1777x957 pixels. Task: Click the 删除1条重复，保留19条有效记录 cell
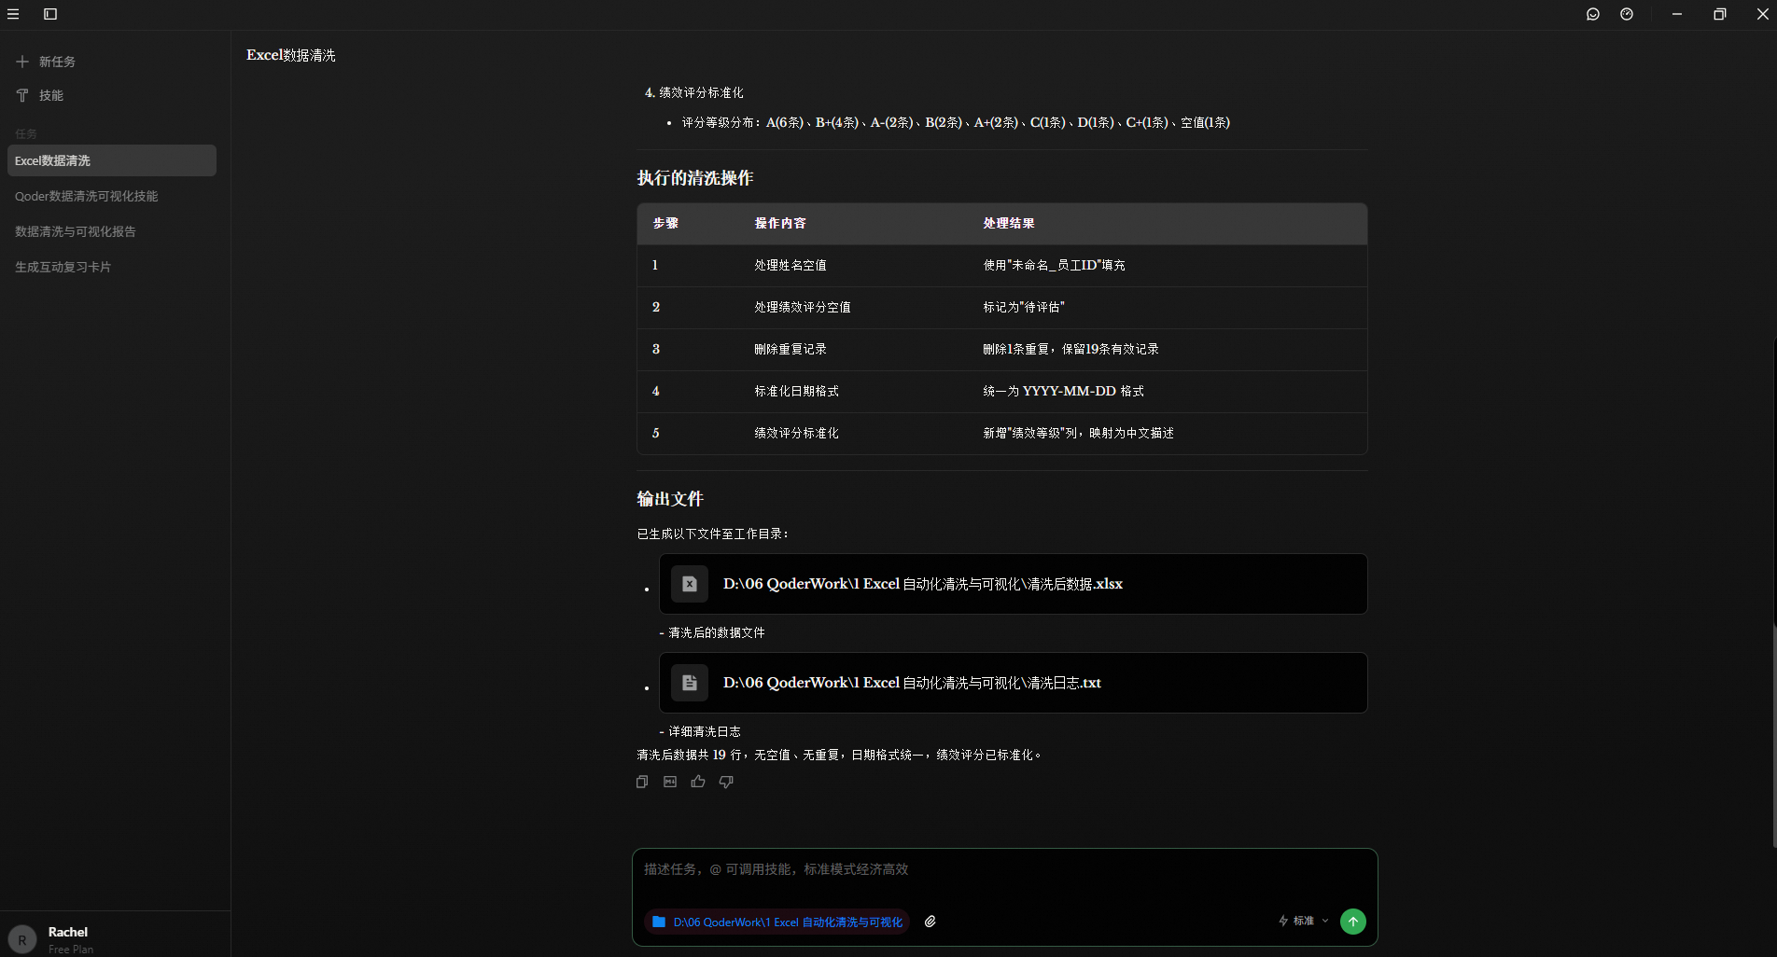point(1071,350)
